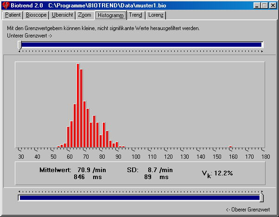Switch to the Bioscope tab
279x217 pixels.
point(36,15)
